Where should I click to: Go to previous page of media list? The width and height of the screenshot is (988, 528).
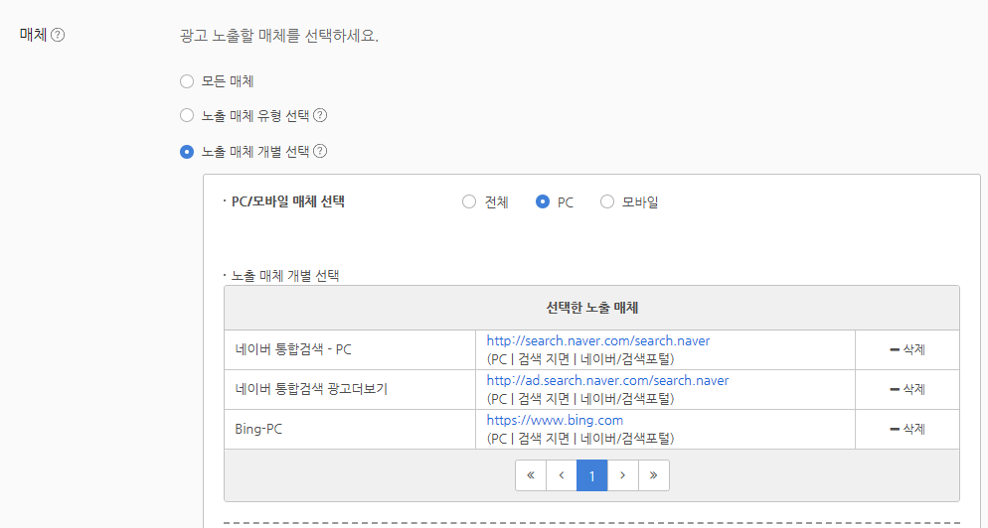tap(562, 475)
